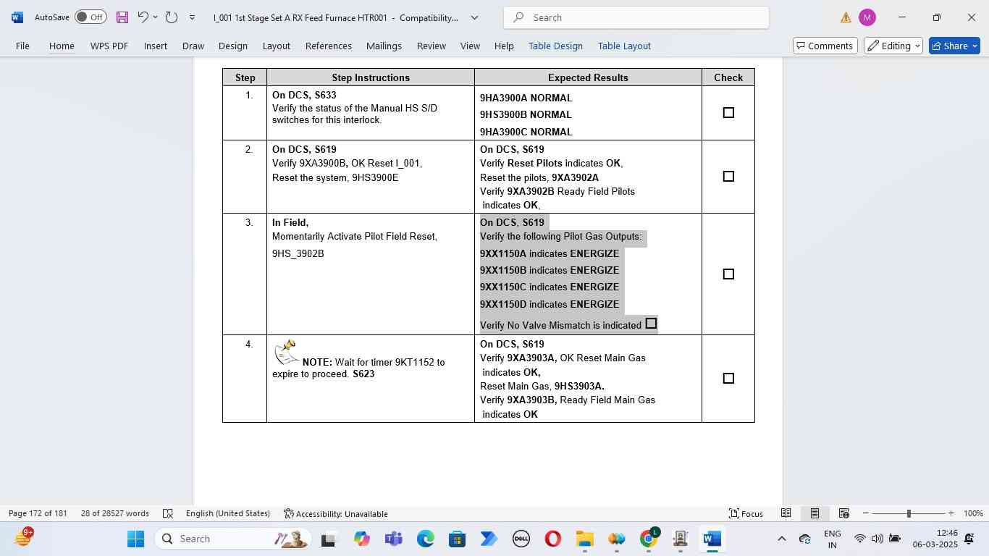
Task: Switch to the Insert tab
Action: tap(156, 46)
